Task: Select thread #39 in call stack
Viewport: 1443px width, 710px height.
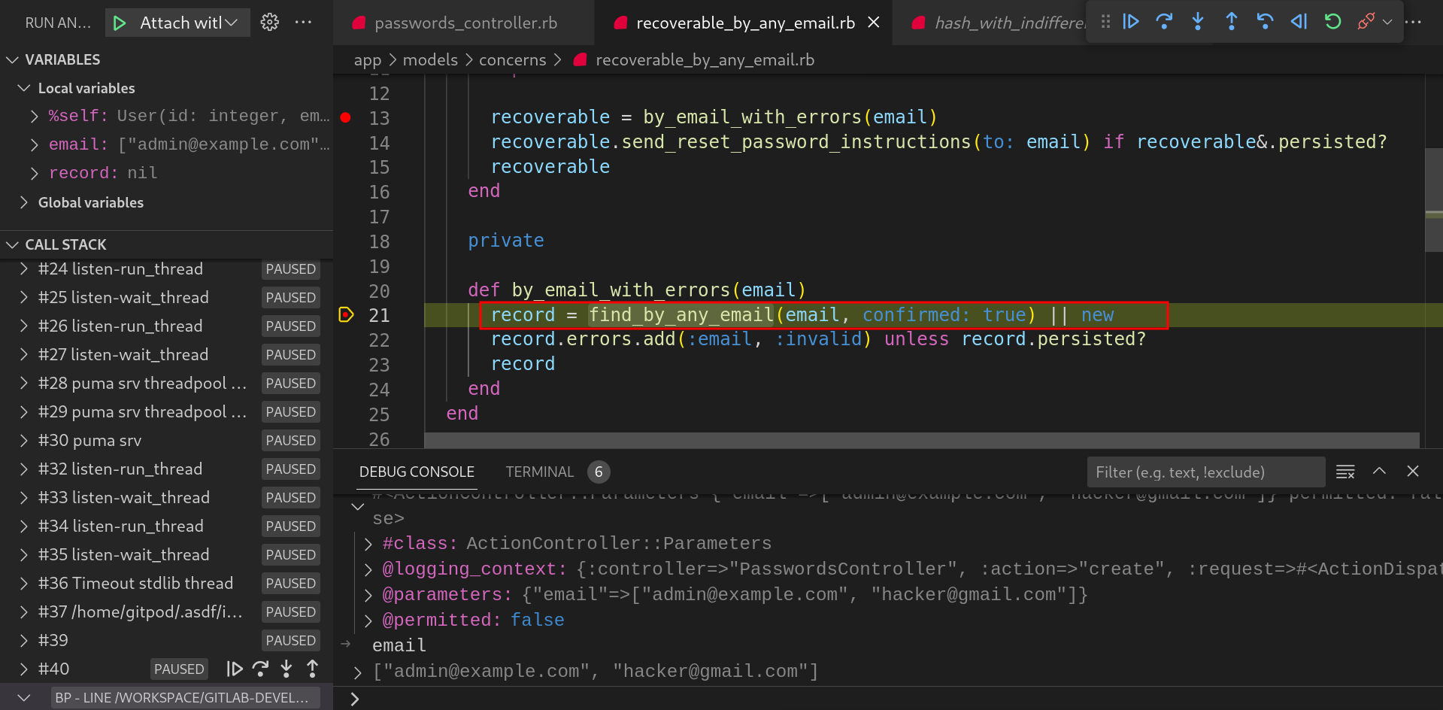Action: 166,640
